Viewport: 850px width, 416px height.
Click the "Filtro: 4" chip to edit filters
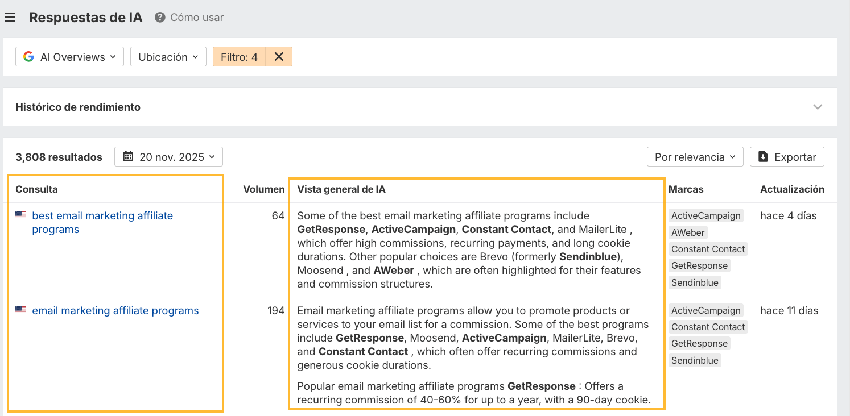(x=239, y=56)
